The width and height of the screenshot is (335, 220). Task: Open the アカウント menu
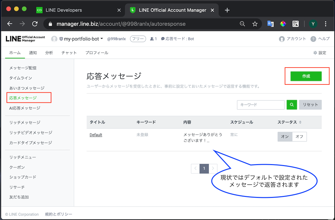click(292, 39)
